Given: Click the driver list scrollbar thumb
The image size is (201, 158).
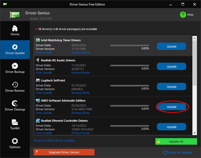Looking at the screenshot, I should click(194, 63).
